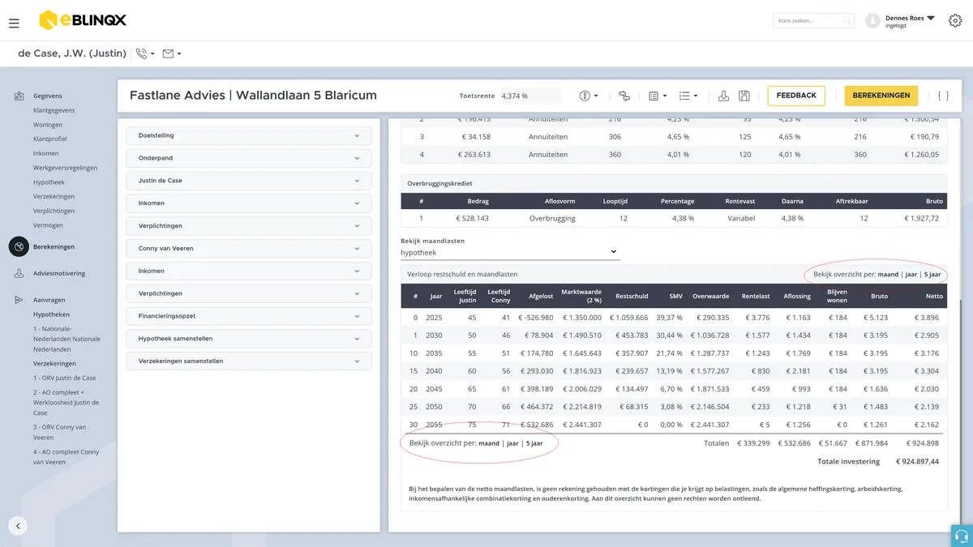The image size is (973, 547).
Task: Expand the Financieringsopzet section
Action: [x=249, y=316]
